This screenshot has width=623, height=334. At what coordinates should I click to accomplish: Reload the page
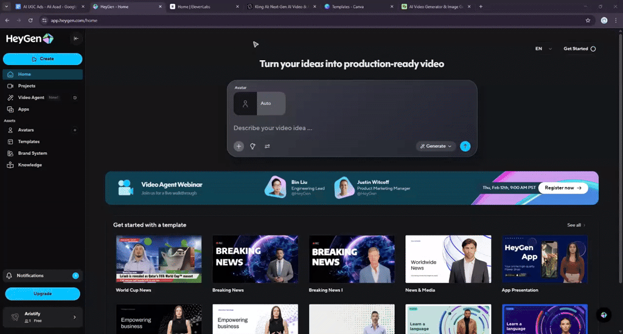point(30,20)
